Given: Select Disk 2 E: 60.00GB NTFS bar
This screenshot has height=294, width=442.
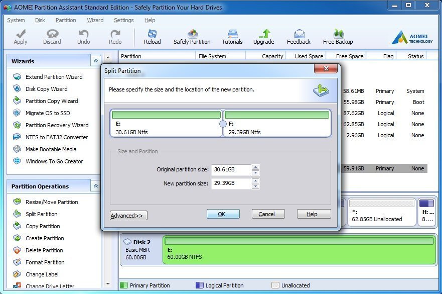Looking at the screenshot, I should click(300, 250).
